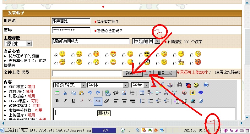
Task: Select the first smiling mood radio button
Action: (56, 55)
